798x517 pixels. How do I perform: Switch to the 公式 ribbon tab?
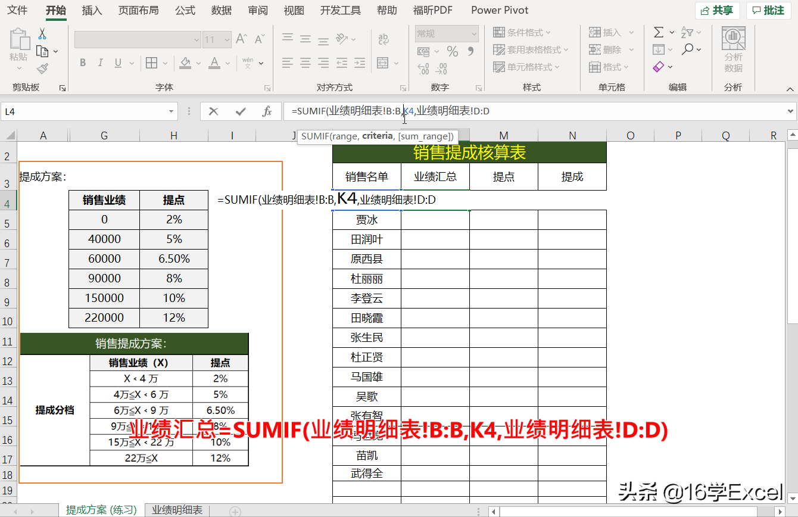pos(185,11)
